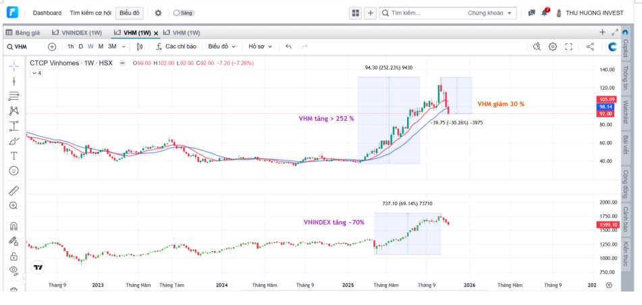Select the text annotation tool
The width and height of the screenshot is (642, 305).
pos(14,155)
